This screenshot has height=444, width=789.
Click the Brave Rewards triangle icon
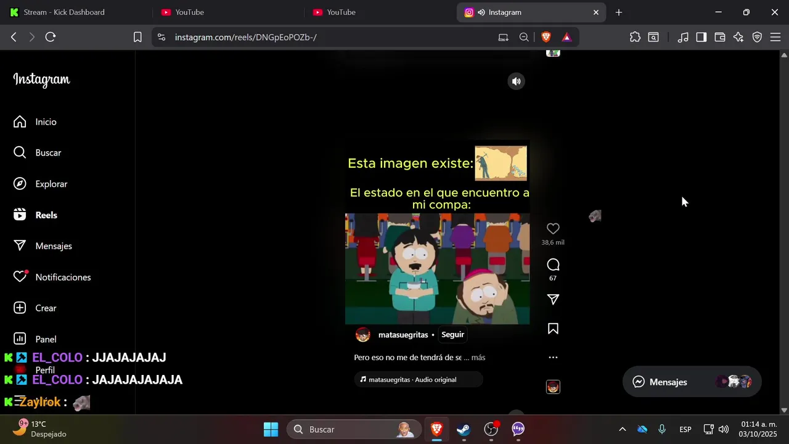point(566,37)
